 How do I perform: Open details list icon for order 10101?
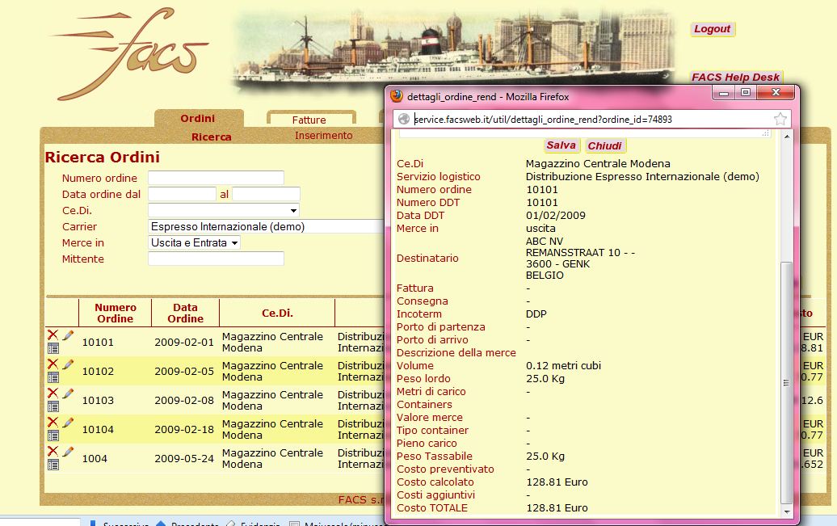tap(53, 348)
